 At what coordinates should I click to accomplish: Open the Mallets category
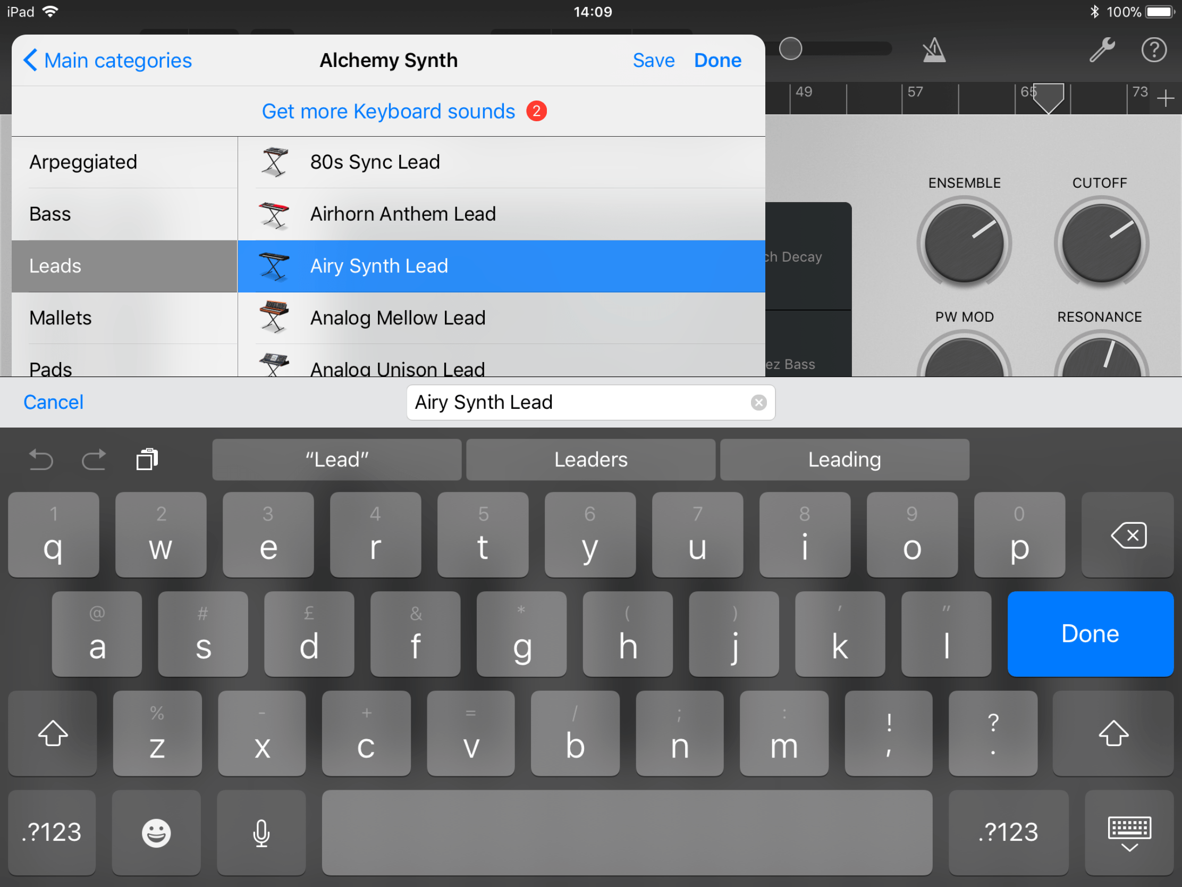click(x=61, y=317)
